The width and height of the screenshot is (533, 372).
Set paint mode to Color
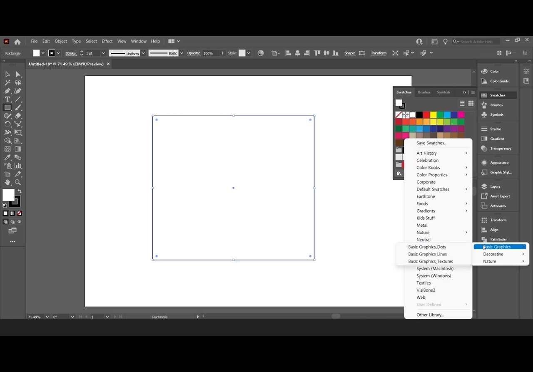(x=5, y=213)
